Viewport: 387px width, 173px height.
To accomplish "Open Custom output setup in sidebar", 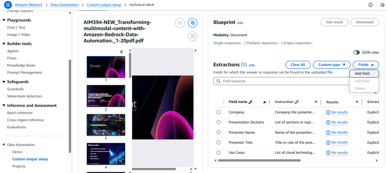I will tap(30, 159).
